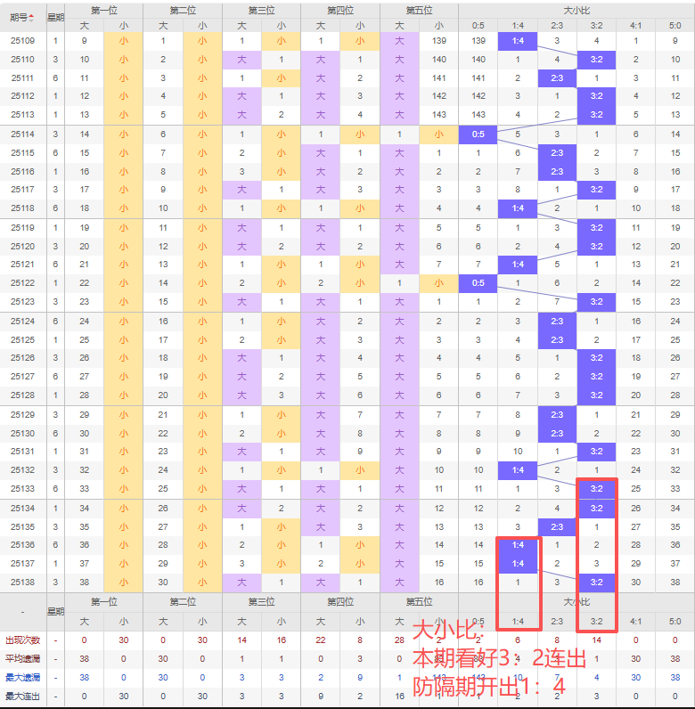Select period number 25128
This screenshot has height=709, width=695.
22,395
